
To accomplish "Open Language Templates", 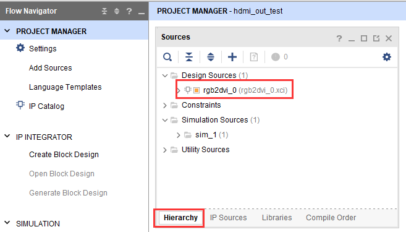I will [x=66, y=87].
